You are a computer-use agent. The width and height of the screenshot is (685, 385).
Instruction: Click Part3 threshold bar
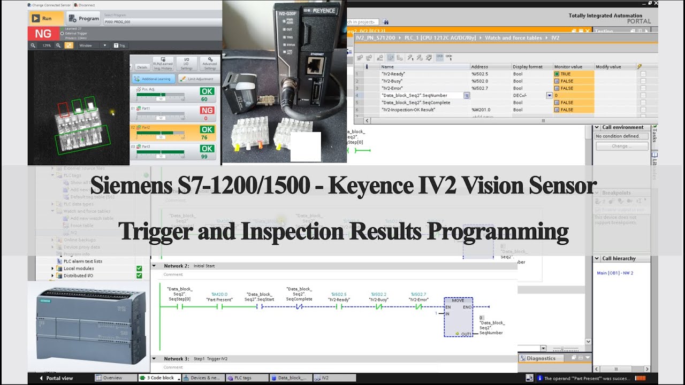160,153
